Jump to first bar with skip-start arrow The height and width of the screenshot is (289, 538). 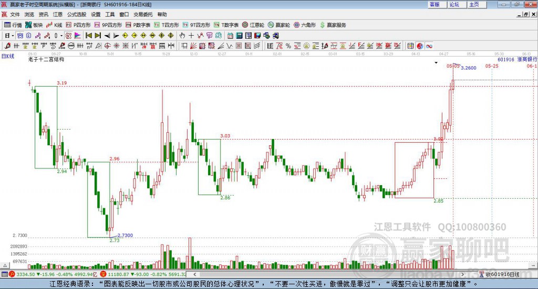[88, 36]
